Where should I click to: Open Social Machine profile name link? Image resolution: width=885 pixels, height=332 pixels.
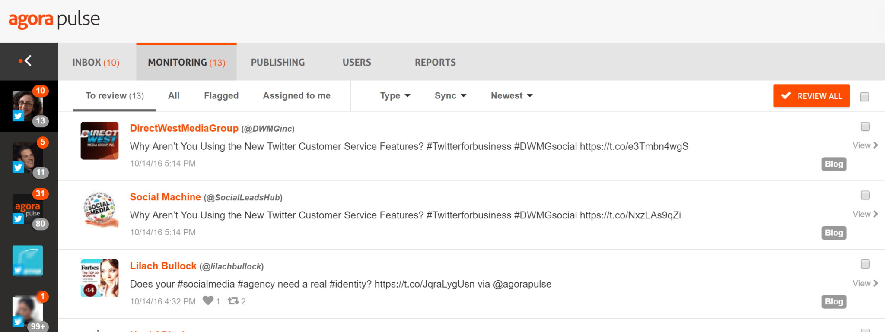(166, 197)
